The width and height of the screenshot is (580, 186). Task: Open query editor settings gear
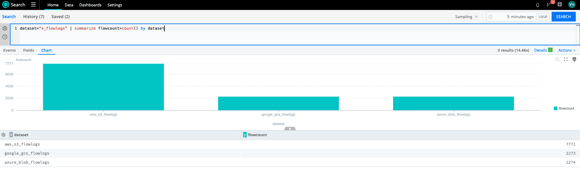click(x=5, y=28)
